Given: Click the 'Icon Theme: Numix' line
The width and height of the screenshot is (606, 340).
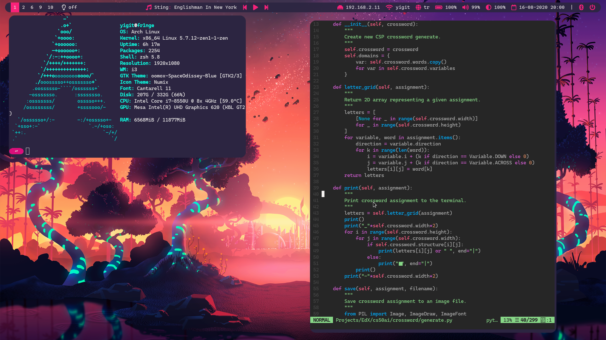Looking at the screenshot, I should click(144, 82).
